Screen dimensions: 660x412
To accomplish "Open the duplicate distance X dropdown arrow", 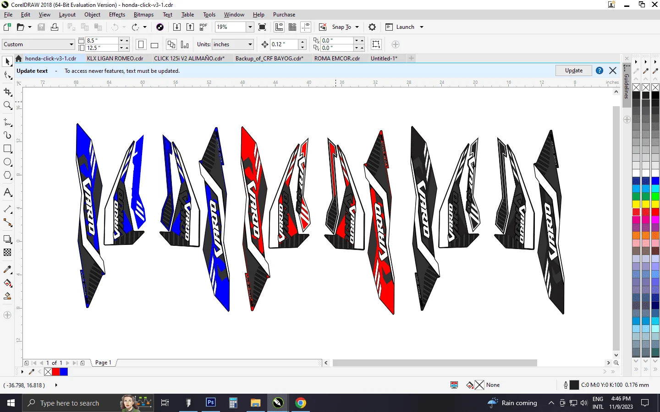I will 357,40.
